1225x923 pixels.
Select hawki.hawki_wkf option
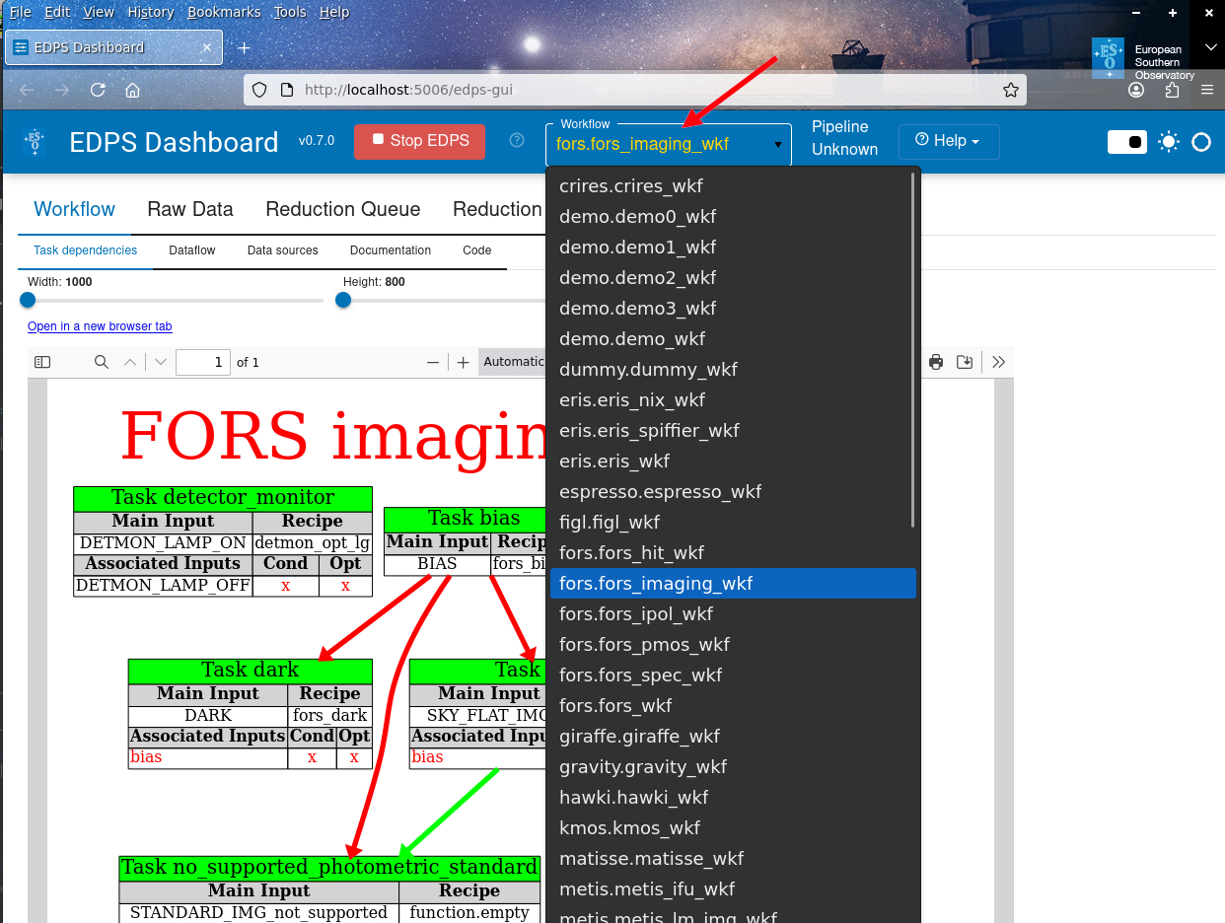pos(733,797)
